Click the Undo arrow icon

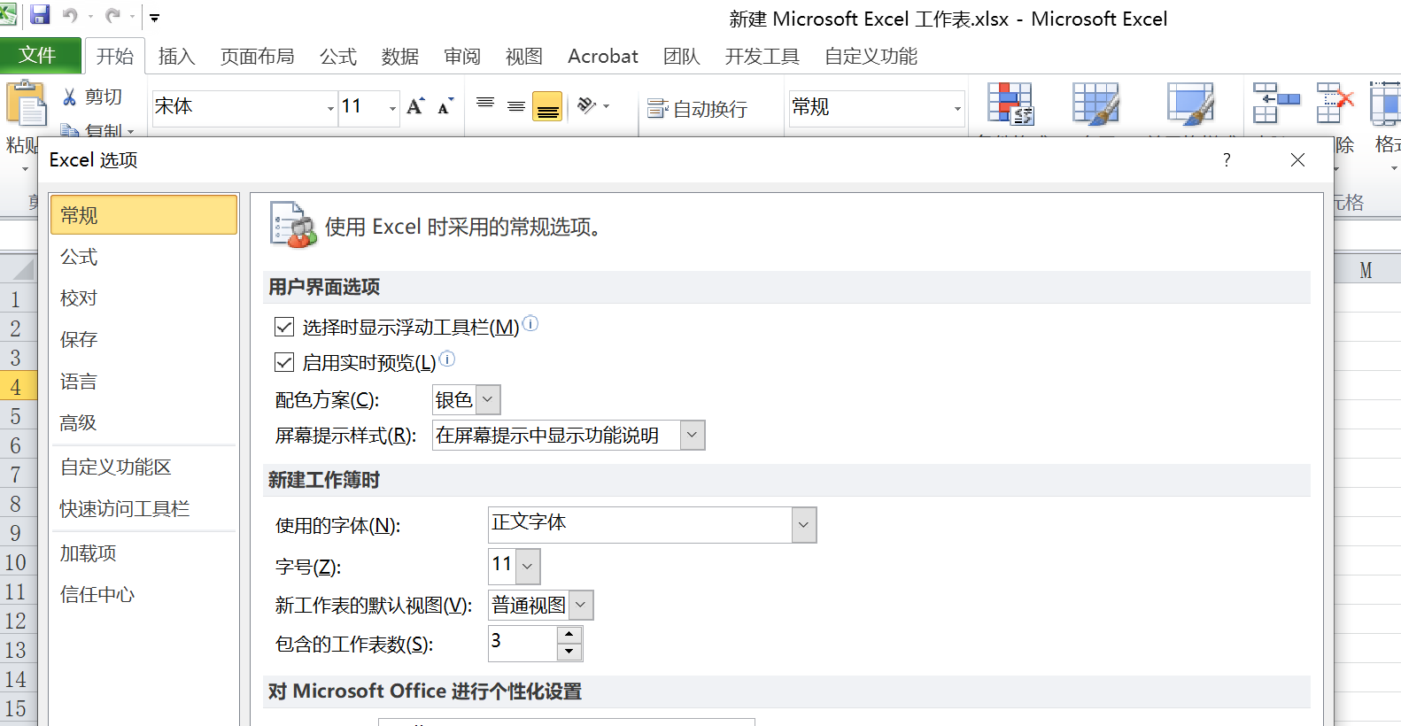click(x=70, y=15)
